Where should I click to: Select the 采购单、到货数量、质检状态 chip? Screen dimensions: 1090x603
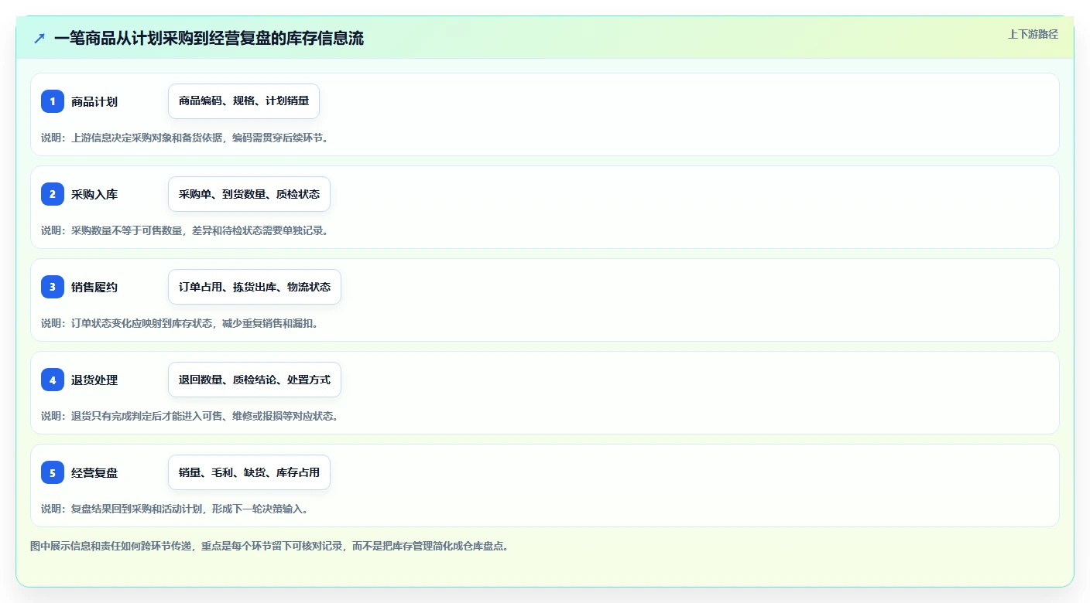click(249, 194)
